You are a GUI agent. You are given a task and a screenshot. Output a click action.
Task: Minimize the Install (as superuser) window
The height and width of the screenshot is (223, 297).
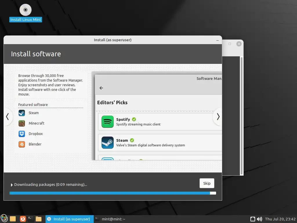click(218, 40)
